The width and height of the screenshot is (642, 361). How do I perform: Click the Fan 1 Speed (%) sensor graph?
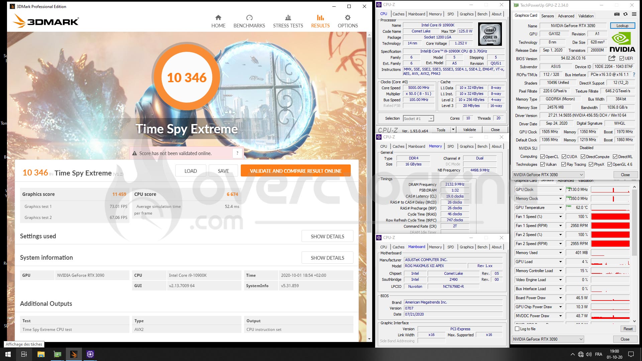click(x=610, y=217)
